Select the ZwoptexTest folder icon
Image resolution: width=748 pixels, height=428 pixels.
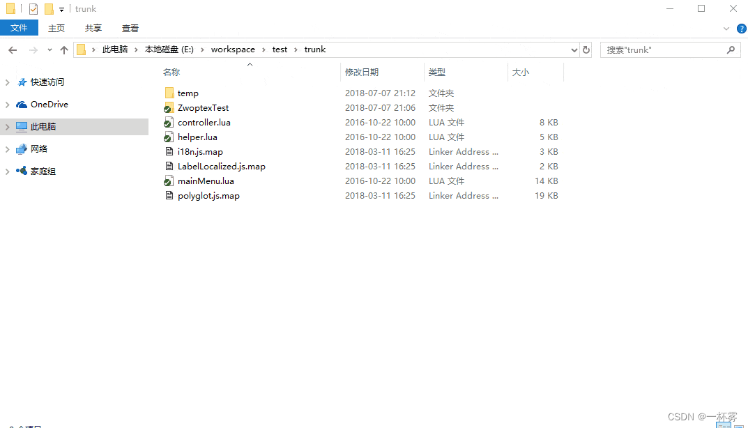click(169, 108)
